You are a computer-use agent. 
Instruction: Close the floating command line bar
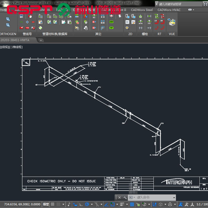coord(119,197)
